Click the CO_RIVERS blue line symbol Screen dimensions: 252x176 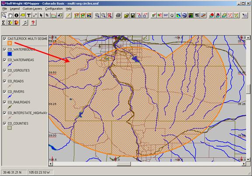click(10, 96)
